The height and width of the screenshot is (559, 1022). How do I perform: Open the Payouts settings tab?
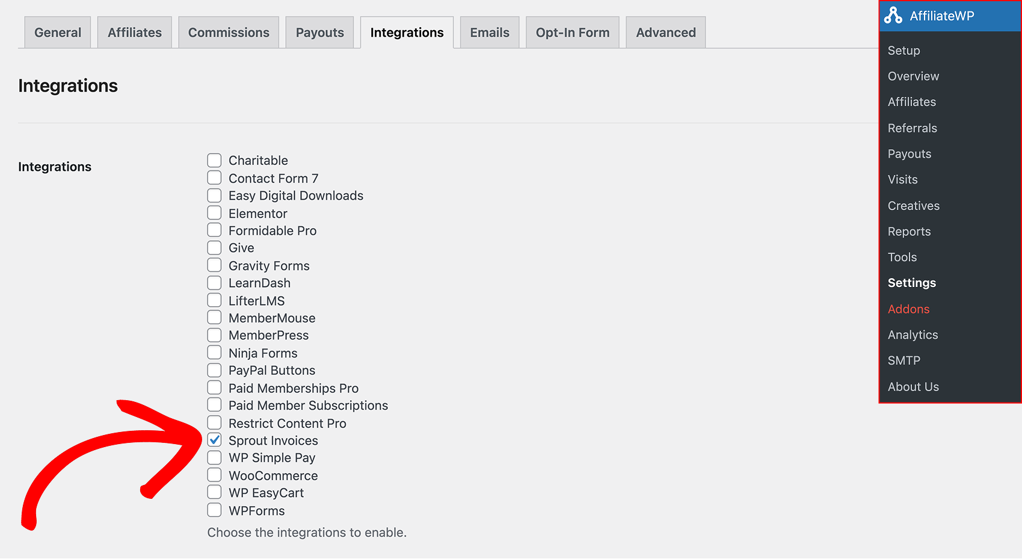coord(319,32)
